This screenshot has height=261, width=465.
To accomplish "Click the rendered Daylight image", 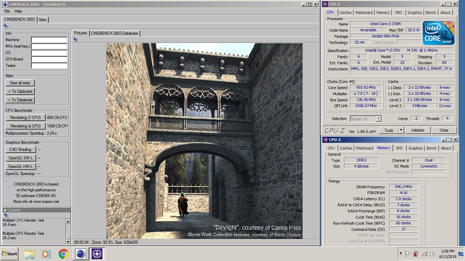I will pos(204,141).
